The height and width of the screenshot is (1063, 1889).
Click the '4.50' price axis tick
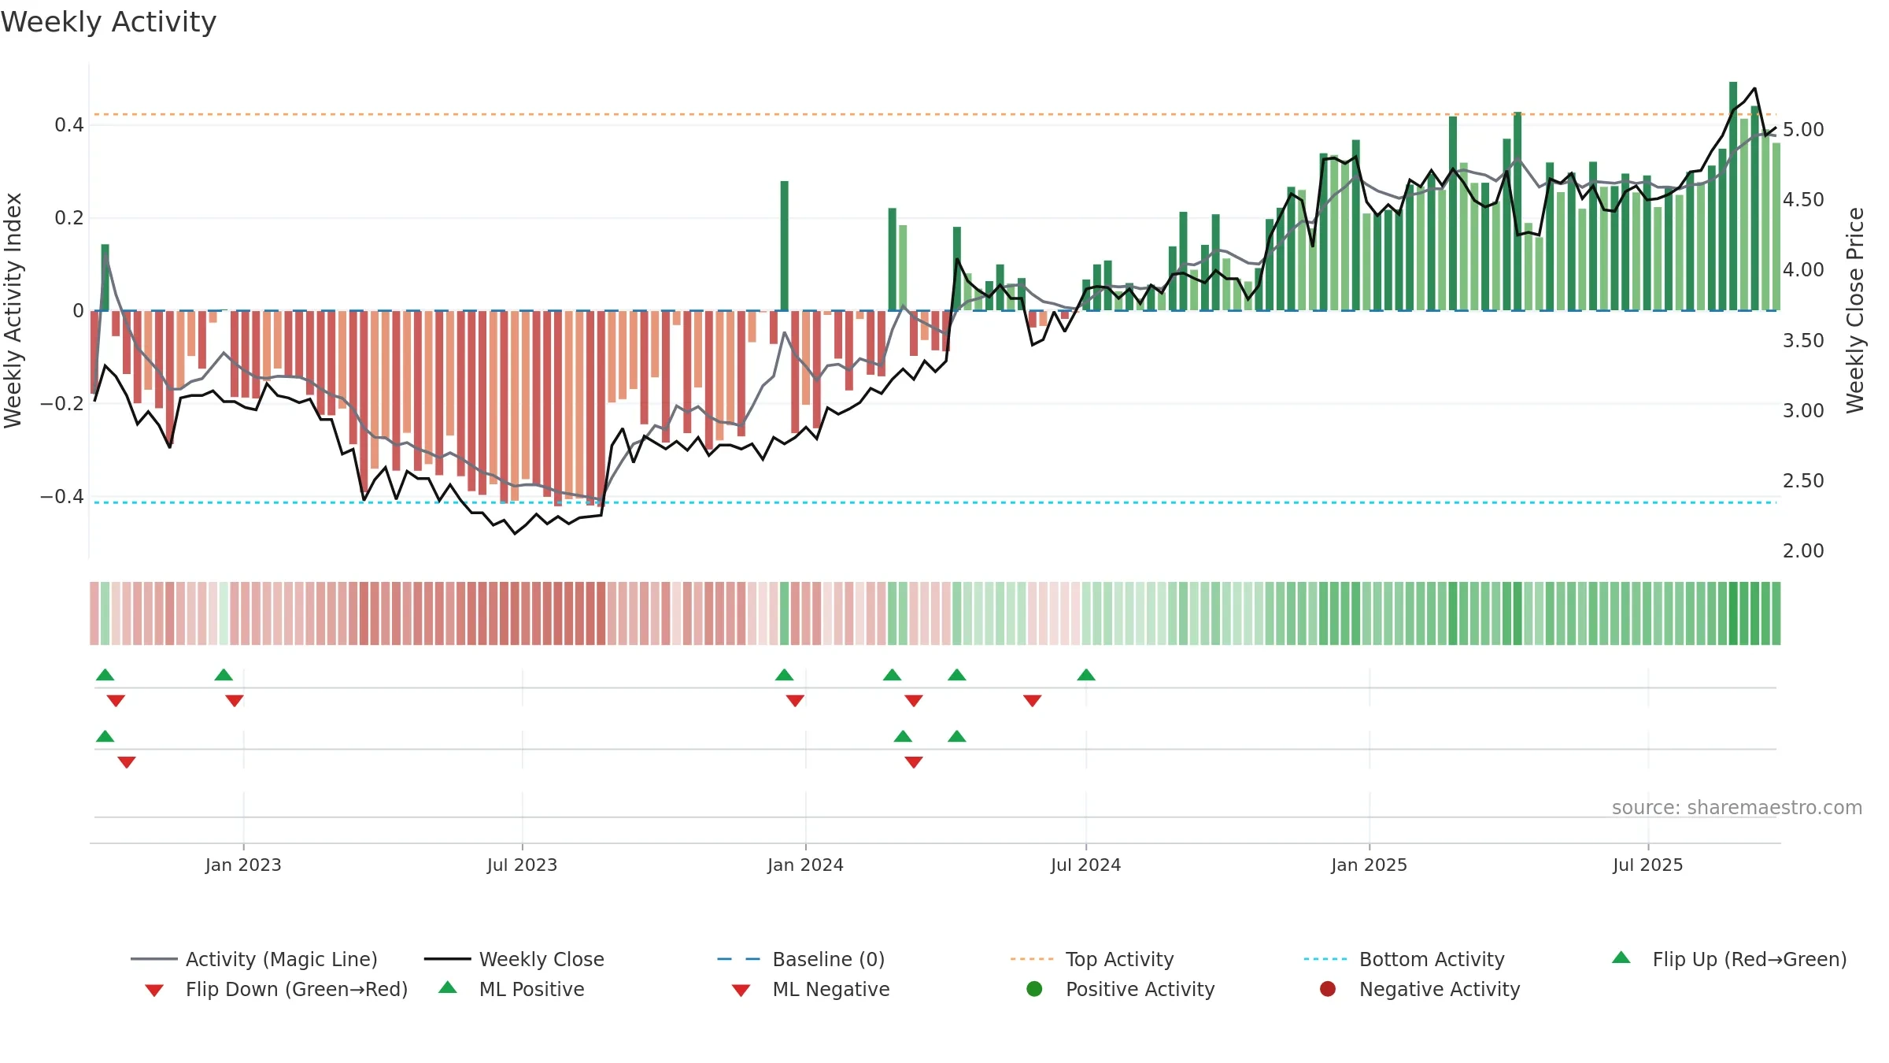(x=1803, y=200)
